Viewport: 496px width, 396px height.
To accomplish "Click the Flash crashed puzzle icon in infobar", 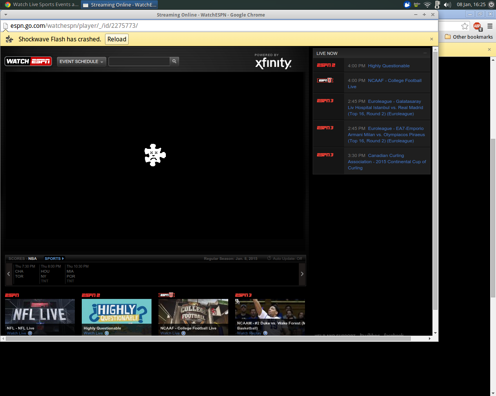I will tap(9, 39).
